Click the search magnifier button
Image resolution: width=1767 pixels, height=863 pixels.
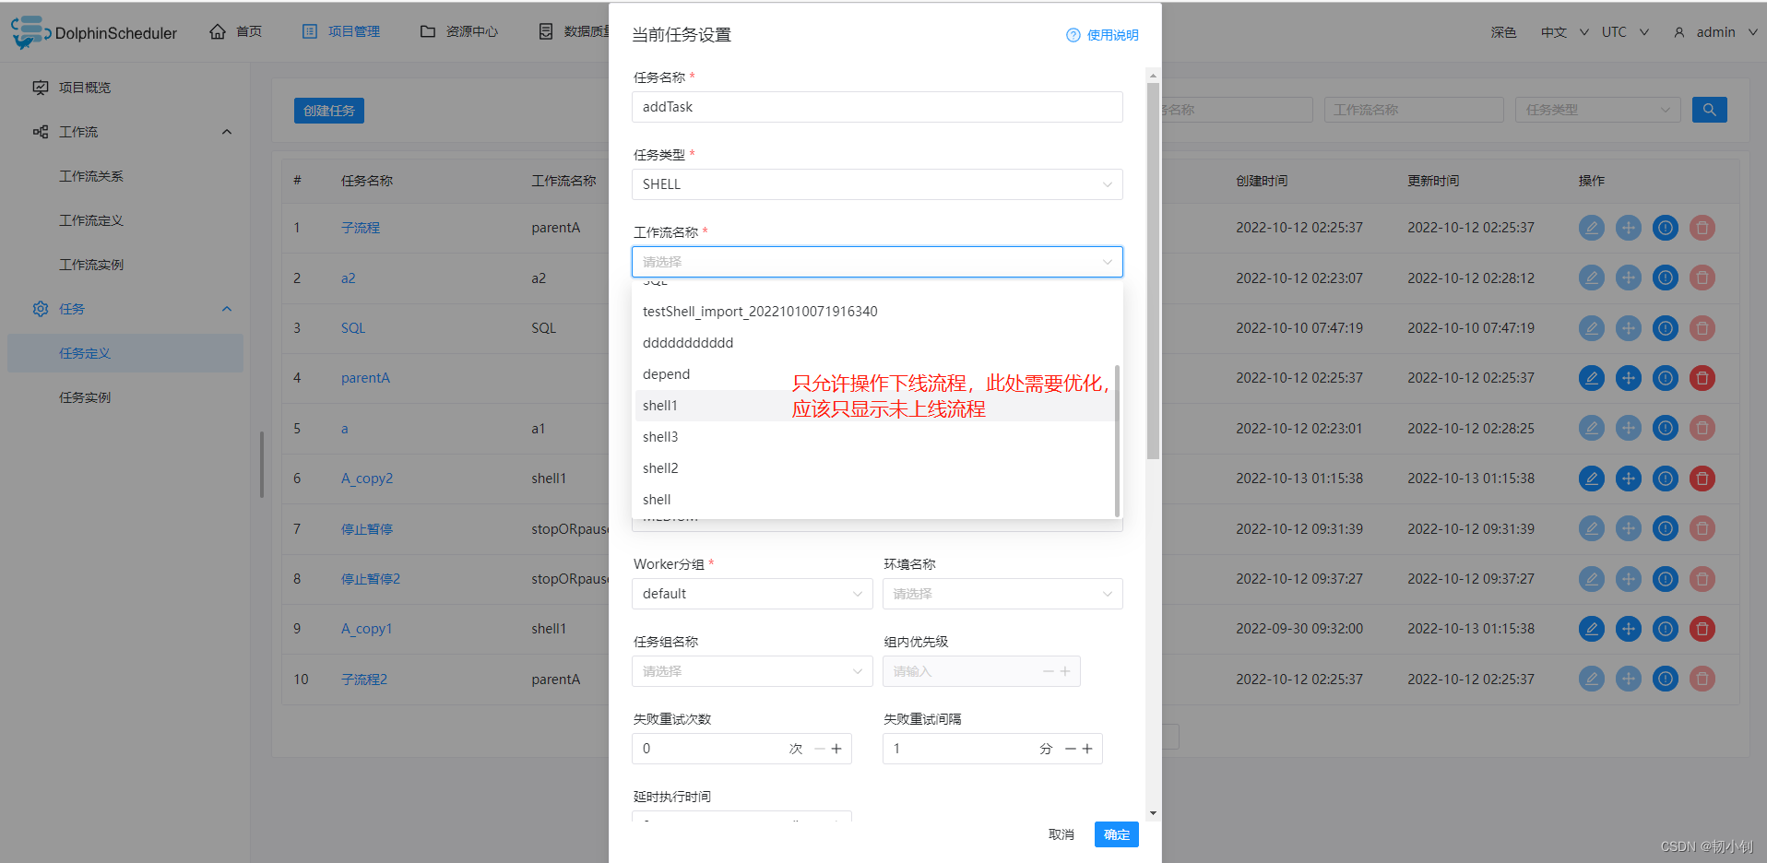(x=1709, y=110)
